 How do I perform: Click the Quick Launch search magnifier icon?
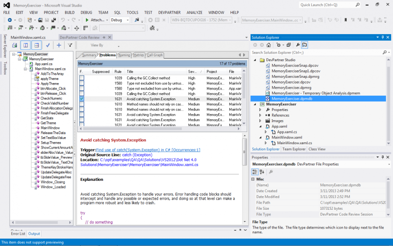tap(357, 5)
